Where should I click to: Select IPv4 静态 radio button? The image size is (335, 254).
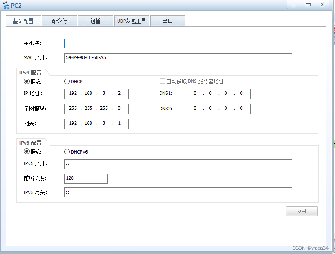27,82
